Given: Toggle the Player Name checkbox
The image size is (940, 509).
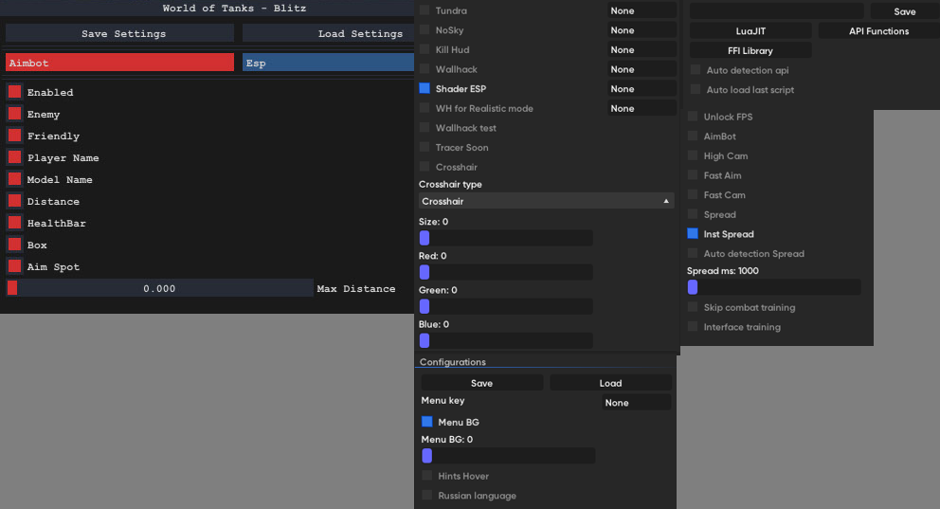Looking at the screenshot, I should point(14,157).
